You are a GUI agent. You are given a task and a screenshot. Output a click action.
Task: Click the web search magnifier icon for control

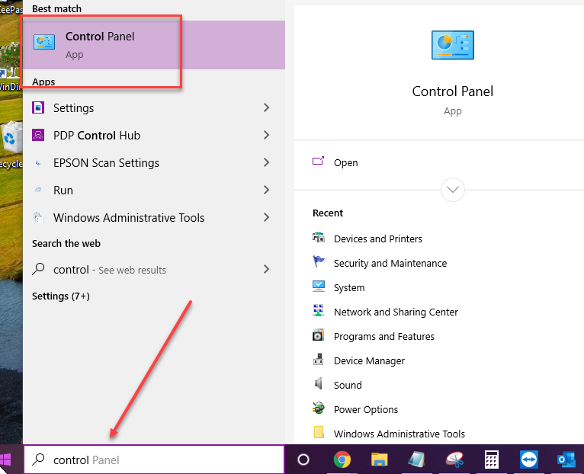pos(38,269)
